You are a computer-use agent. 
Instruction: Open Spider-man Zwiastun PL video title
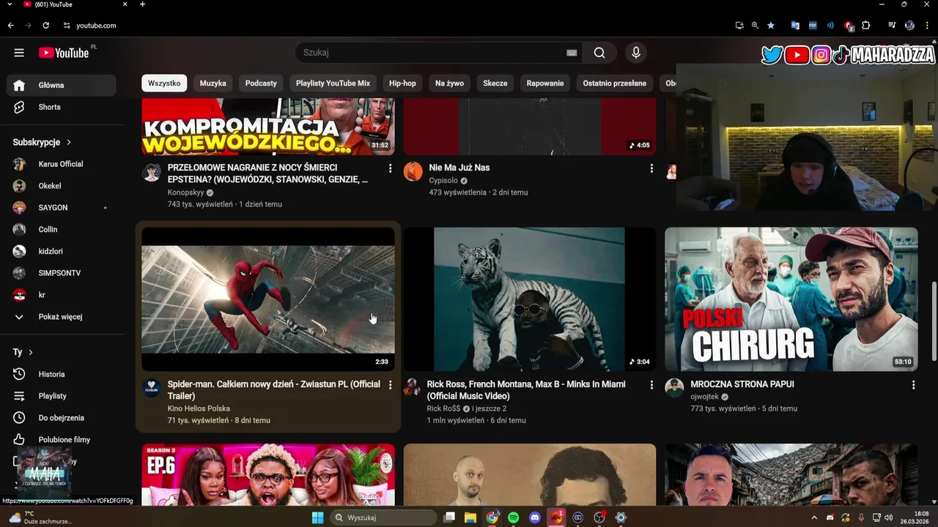(x=274, y=390)
